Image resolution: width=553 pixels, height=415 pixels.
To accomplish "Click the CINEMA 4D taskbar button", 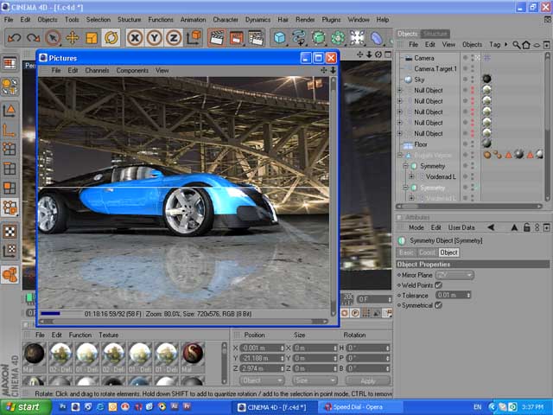I will pyautogui.click(x=275, y=407).
